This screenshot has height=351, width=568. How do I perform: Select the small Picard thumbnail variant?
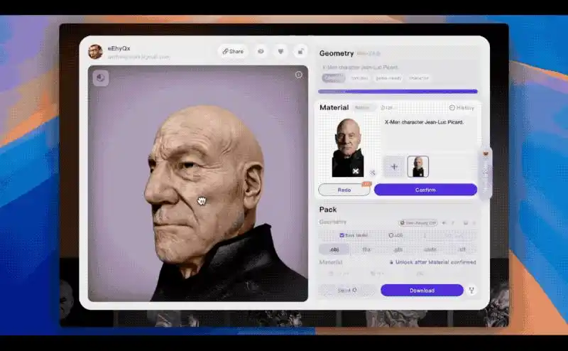tap(418, 167)
